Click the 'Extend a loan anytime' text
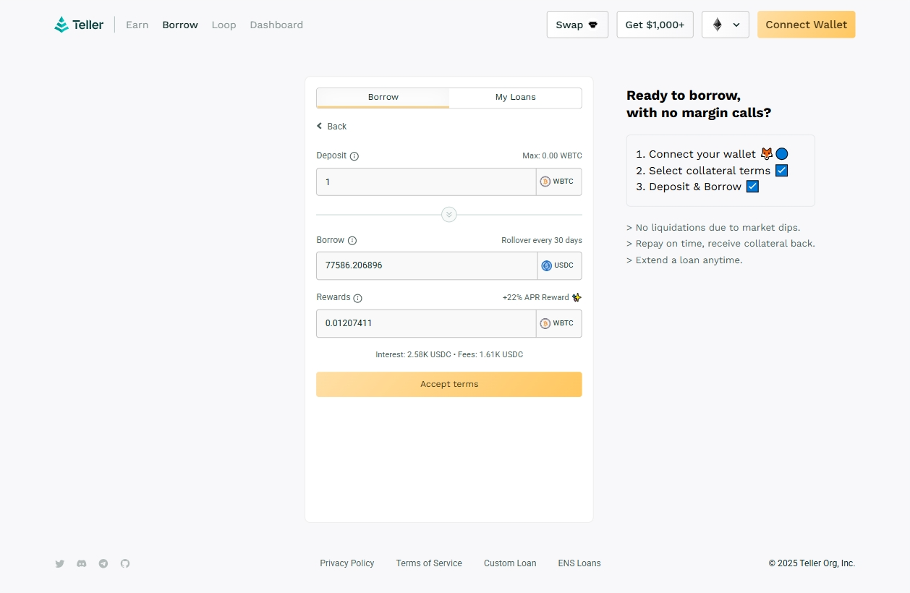 pyautogui.click(x=684, y=260)
